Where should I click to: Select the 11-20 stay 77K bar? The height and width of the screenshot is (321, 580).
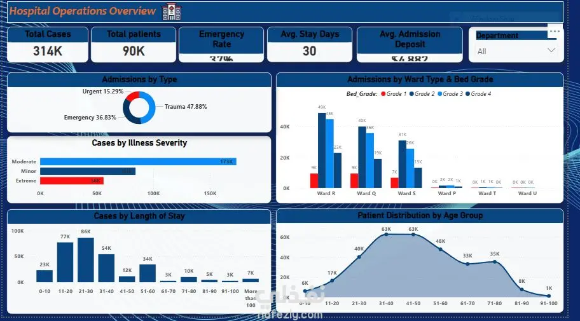point(65,262)
